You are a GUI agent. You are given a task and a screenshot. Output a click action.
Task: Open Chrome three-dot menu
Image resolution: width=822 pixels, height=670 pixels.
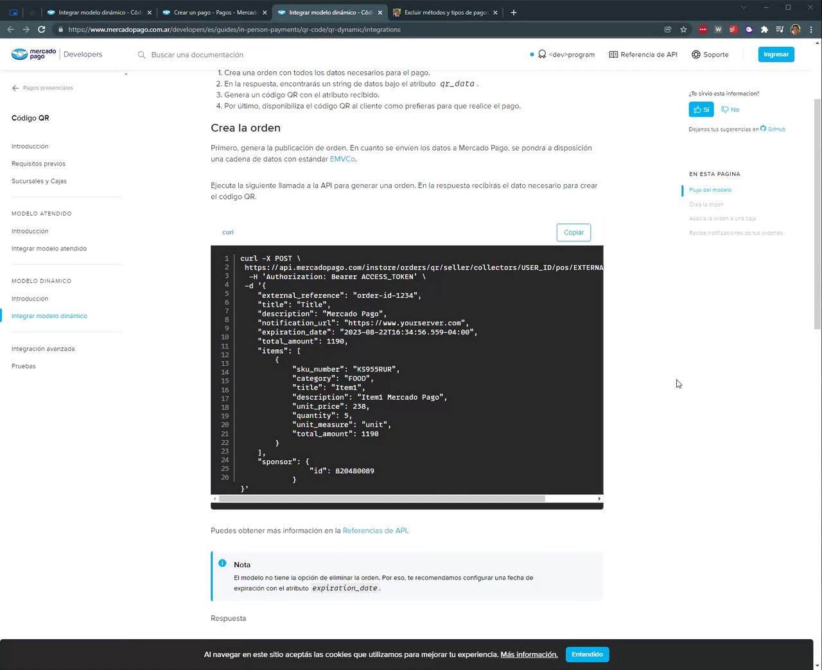pyautogui.click(x=812, y=30)
